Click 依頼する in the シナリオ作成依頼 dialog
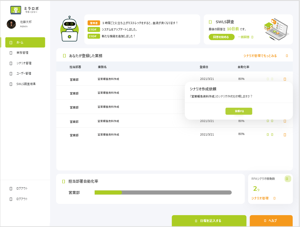This screenshot has width=300, height=227. coord(239,111)
